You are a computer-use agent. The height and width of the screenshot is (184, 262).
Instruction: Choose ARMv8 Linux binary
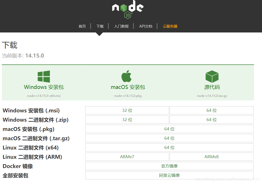click(x=212, y=157)
